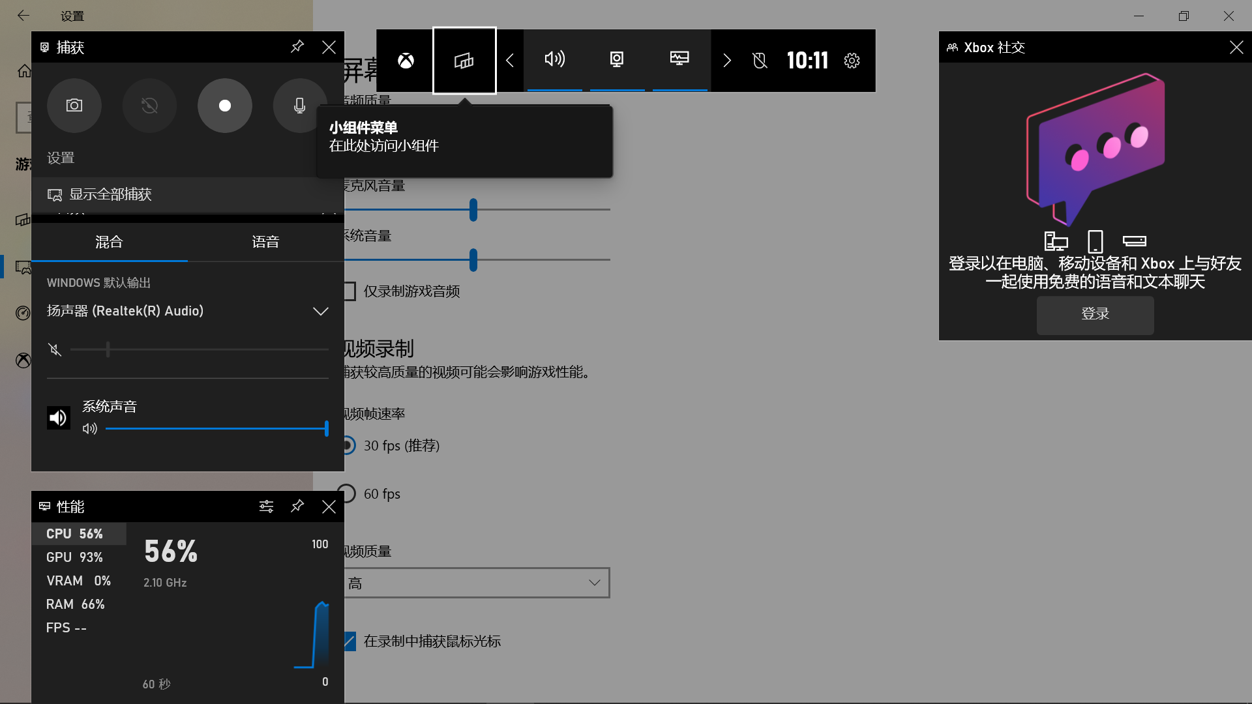
Task: Pin the 性能 overlay window
Action: click(x=297, y=506)
